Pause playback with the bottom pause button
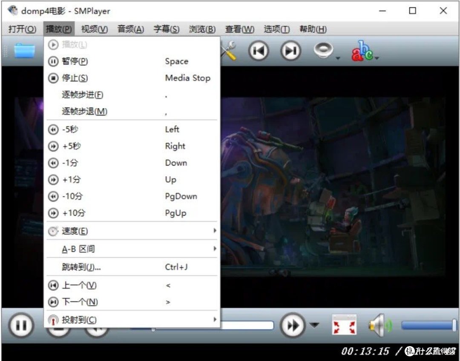460x361 pixels. click(21, 325)
